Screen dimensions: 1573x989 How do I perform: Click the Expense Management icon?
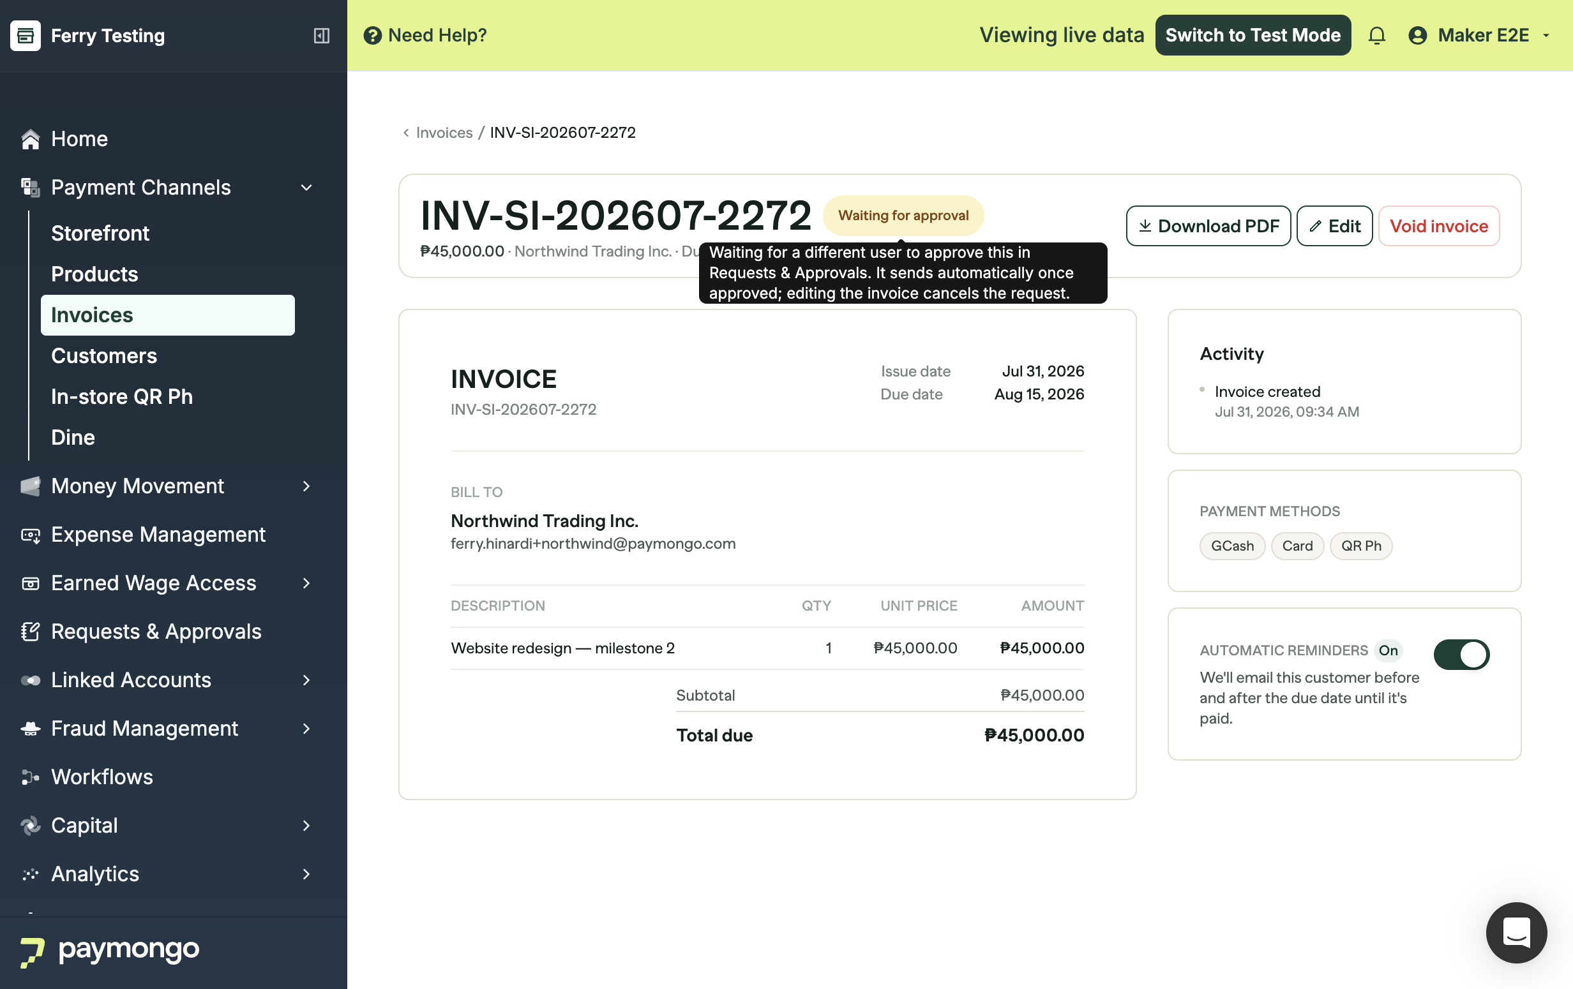coord(31,535)
